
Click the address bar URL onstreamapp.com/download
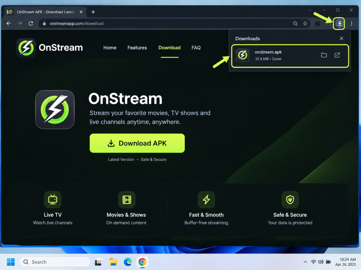click(77, 24)
